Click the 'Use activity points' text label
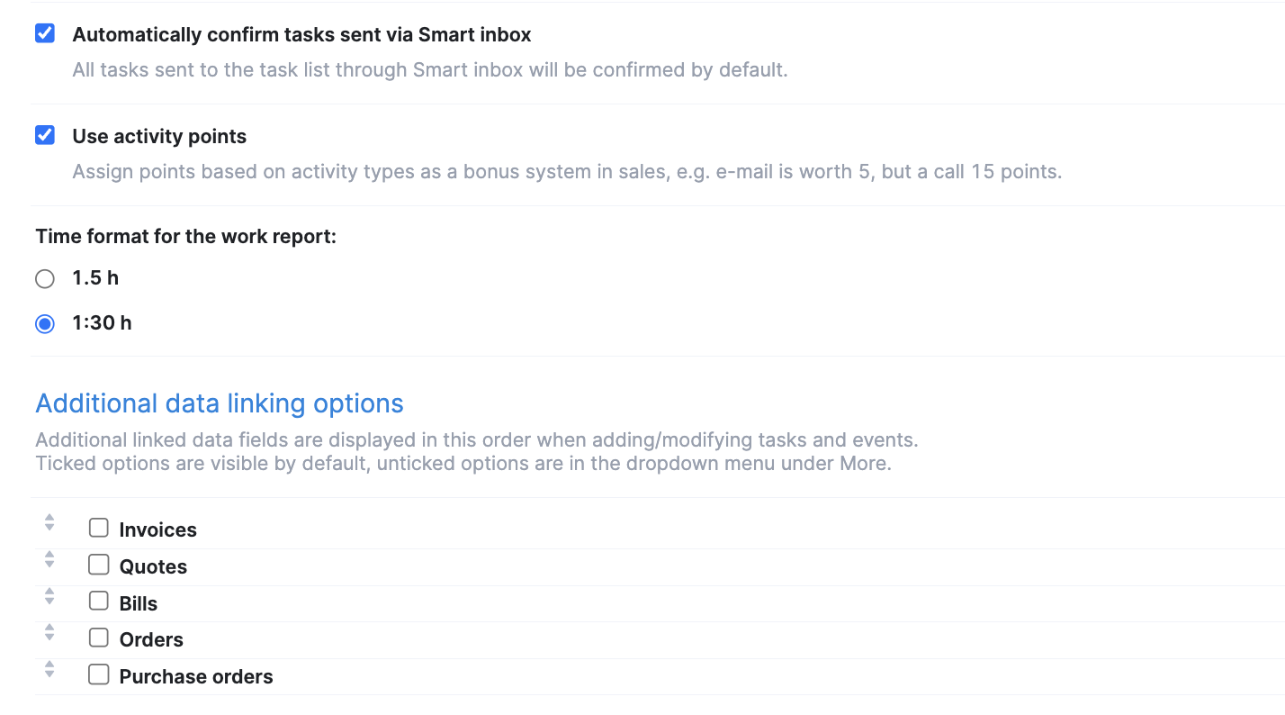The width and height of the screenshot is (1285, 715). [x=159, y=137]
